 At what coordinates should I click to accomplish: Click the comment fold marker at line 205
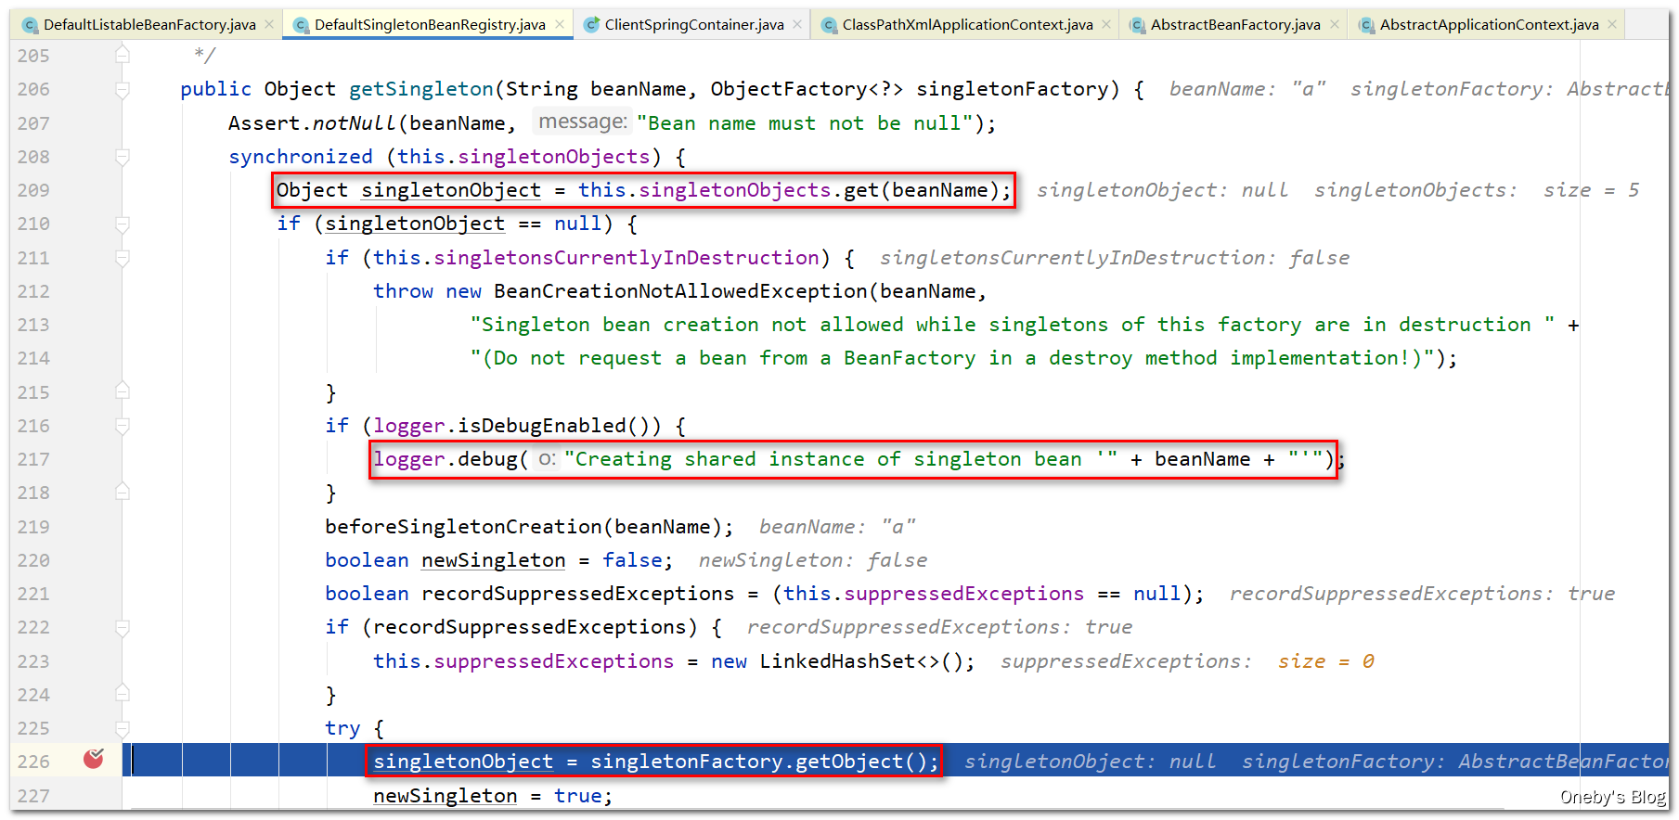[123, 56]
